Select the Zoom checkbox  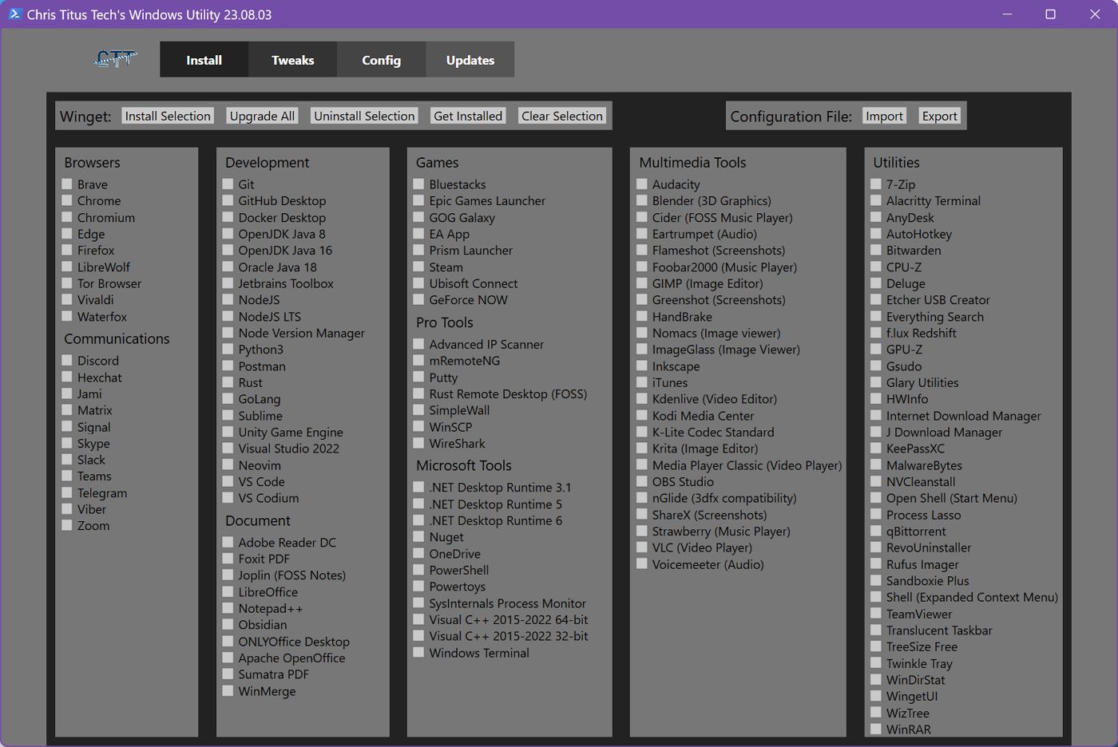click(x=67, y=525)
